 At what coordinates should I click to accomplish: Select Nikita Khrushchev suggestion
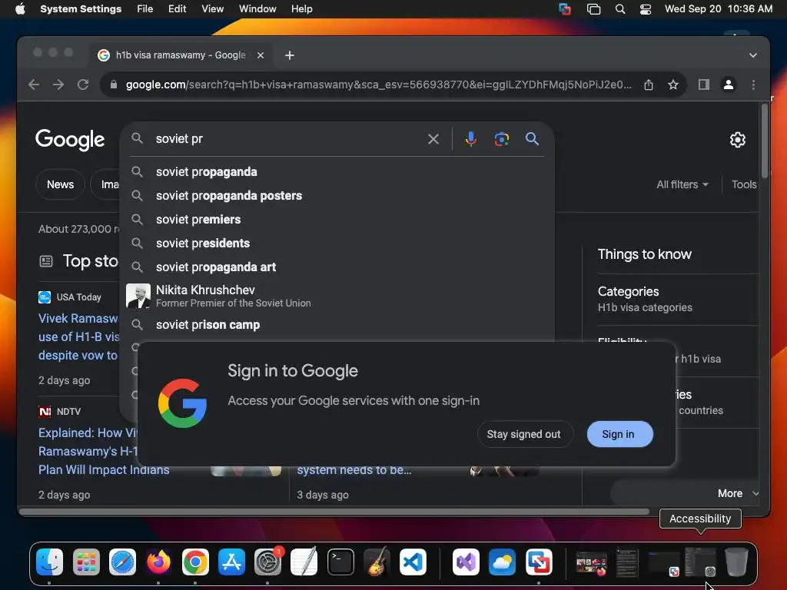pos(337,296)
